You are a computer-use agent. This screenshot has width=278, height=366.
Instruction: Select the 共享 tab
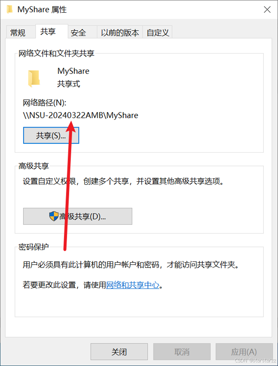tap(48, 31)
